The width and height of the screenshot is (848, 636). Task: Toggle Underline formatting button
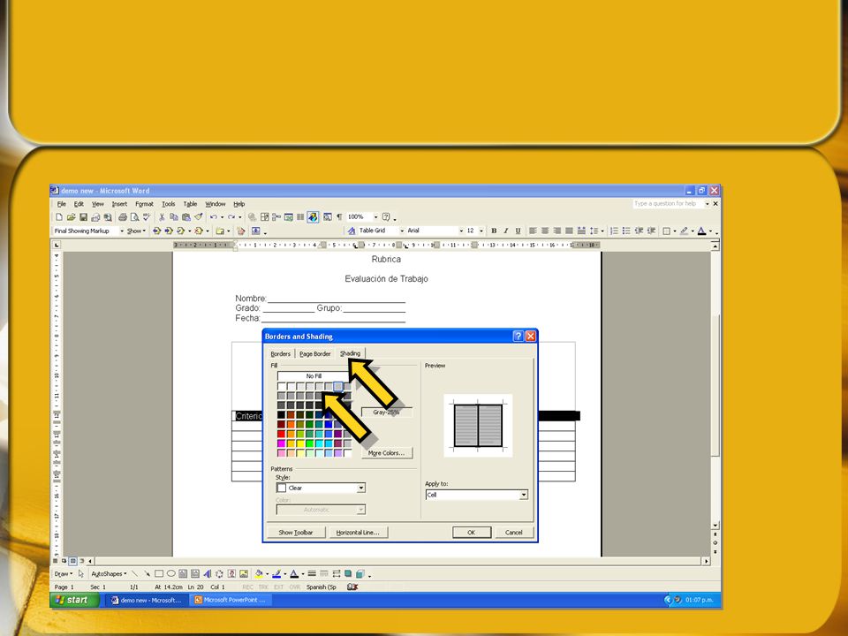[x=518, y=231]
